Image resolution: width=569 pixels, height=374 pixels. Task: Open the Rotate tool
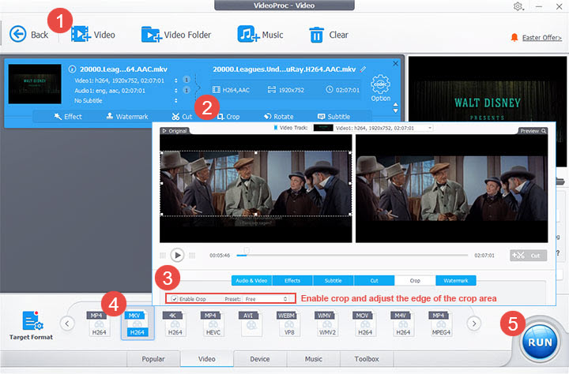pos(279,116)
